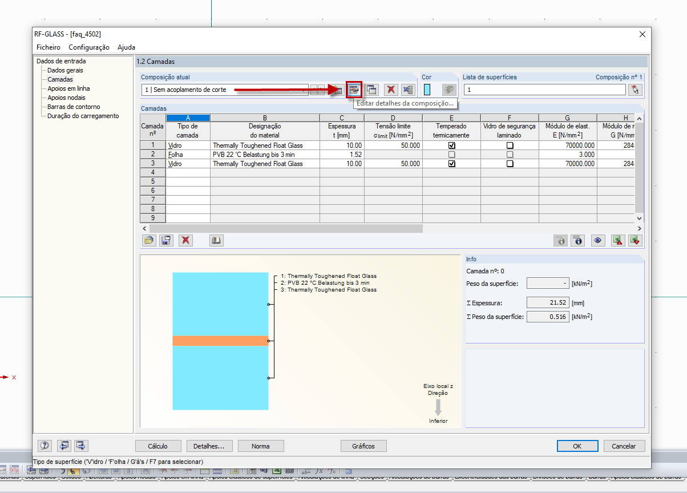Click the copy composition icon

372,90
